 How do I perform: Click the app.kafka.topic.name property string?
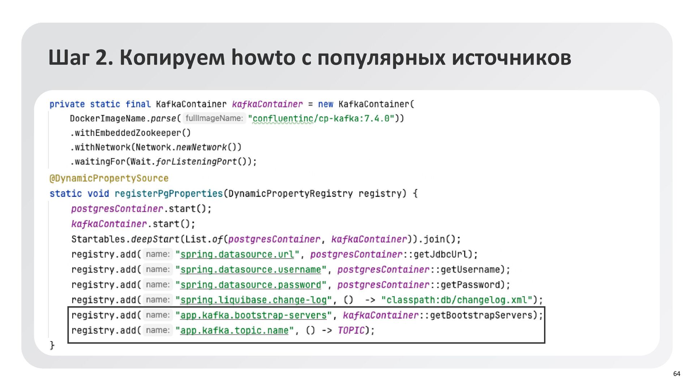click(x=234, y=330)
